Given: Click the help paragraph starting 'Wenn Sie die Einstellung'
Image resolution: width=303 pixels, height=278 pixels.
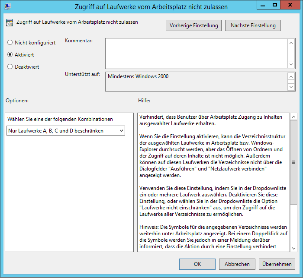Looking at the screenshot, I should pos(212,156).
